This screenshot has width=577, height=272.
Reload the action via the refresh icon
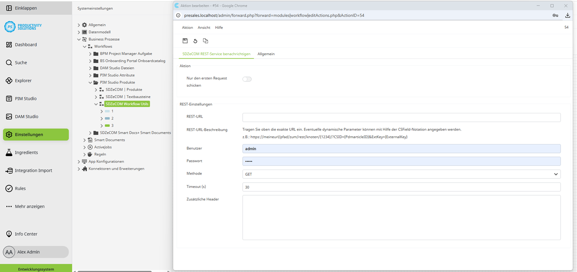point(195,41)
